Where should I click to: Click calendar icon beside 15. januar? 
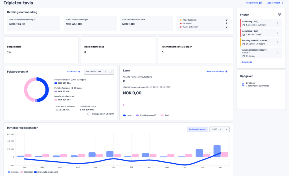coord(244,44)
